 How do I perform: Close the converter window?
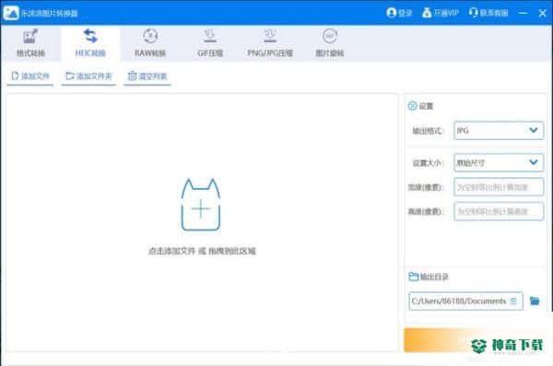(x=543, y=13)
